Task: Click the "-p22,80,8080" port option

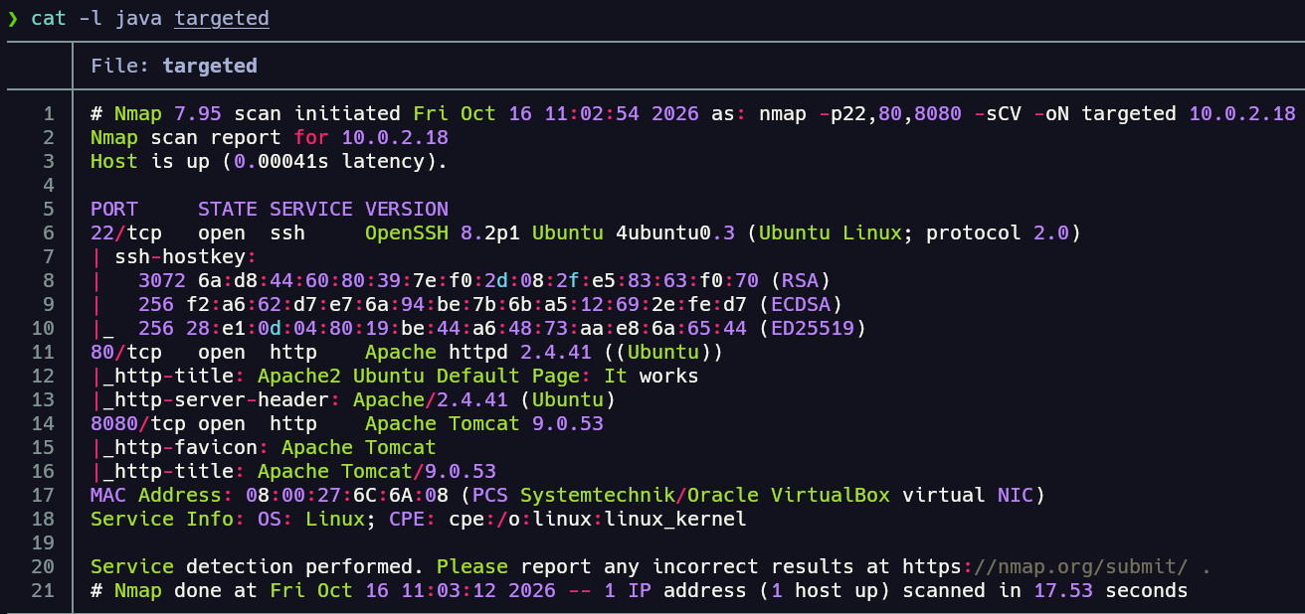Action: [890, 113]
